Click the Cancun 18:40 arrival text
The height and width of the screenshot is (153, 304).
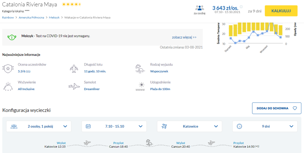(x=119, y=146)
